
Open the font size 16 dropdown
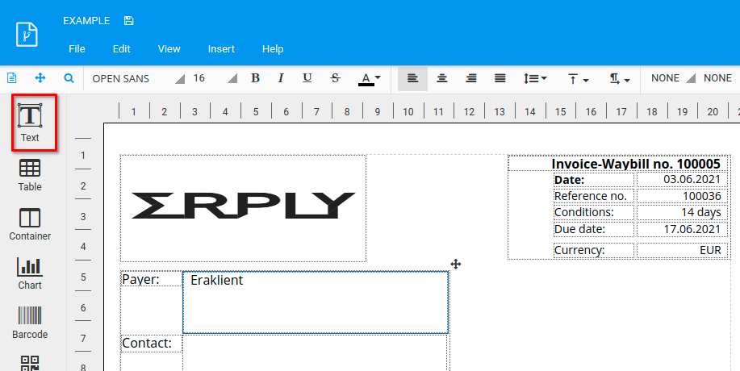click(x=215, y=79)
